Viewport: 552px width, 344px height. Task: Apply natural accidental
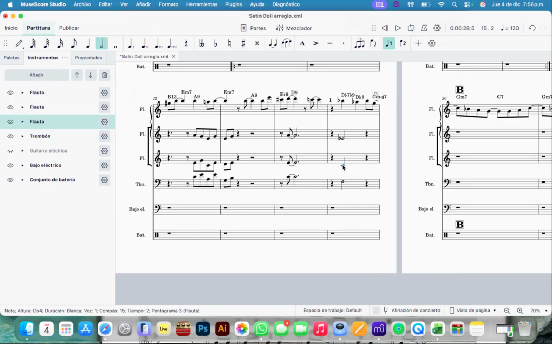coord(229,43)
